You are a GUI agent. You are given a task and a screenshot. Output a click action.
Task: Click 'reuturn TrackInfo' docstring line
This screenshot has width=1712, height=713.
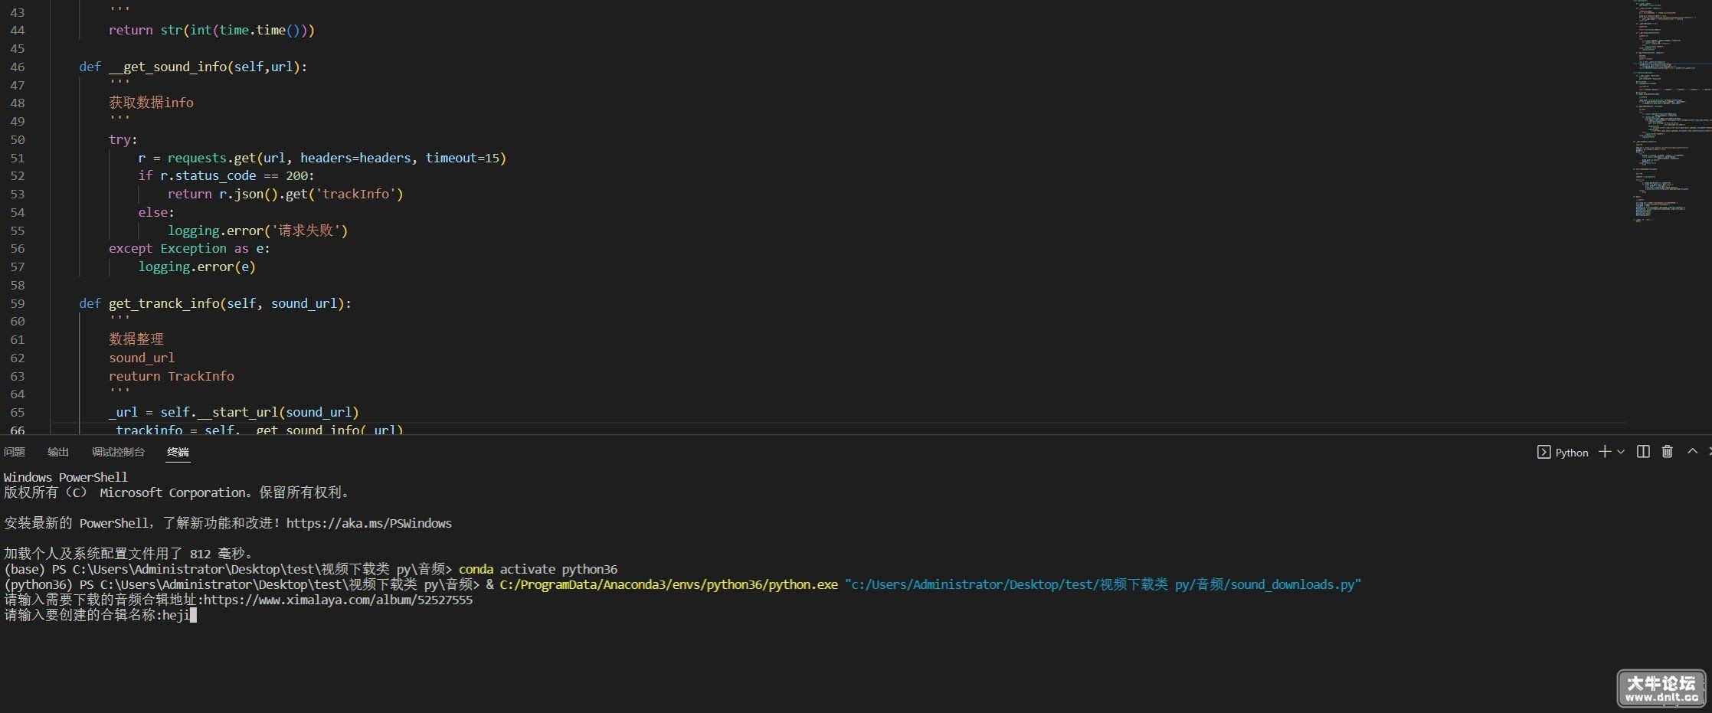[172, 376]
